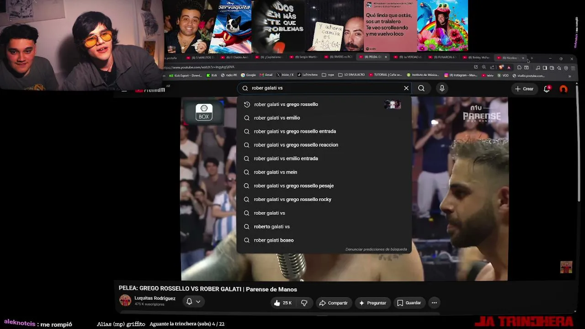
Task: Select suggestion rober galati vs mein
Action: pos(324,172)
